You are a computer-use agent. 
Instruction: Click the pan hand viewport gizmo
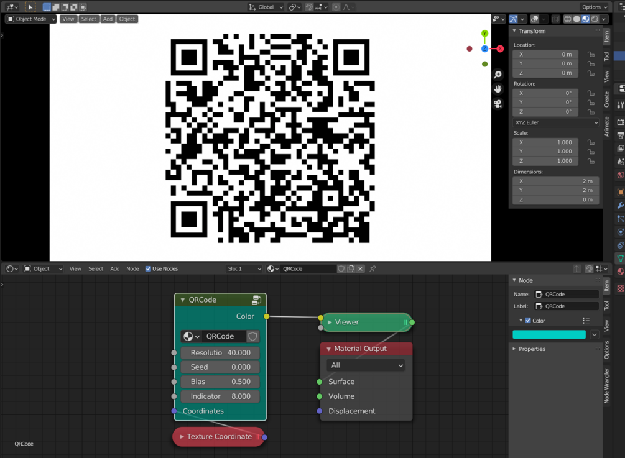coord(498,89)
